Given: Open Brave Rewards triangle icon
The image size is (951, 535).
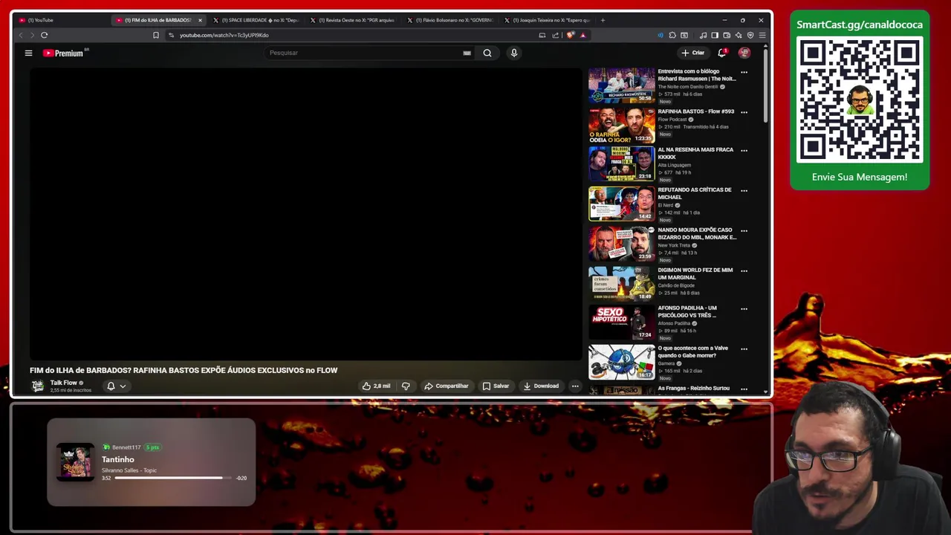Looking at the screenshot, I should (x=582, y=35).
